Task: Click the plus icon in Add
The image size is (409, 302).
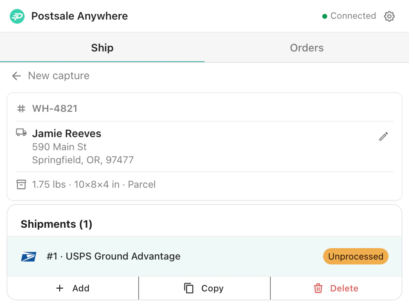Action: point(60,288)
